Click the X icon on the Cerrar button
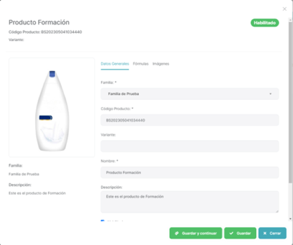 click(x=265, y=233)
